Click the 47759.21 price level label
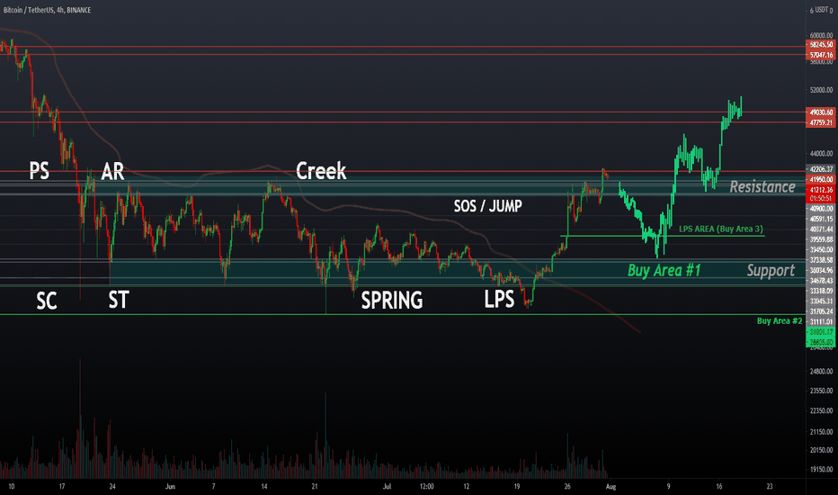 pos(821,122)
